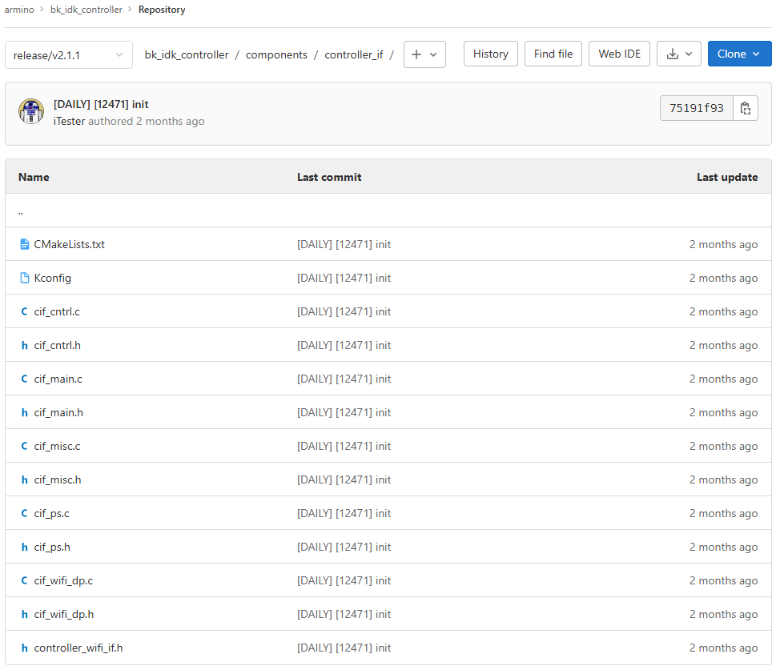
Task: Click the iTester commit author avatar
Action: [x=31, y=110]
